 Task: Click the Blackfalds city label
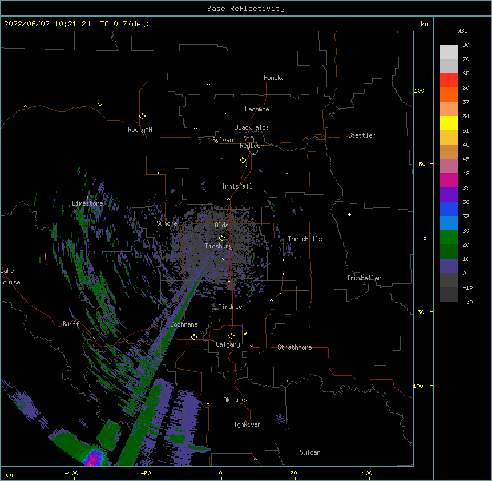(x=252, y=127)
